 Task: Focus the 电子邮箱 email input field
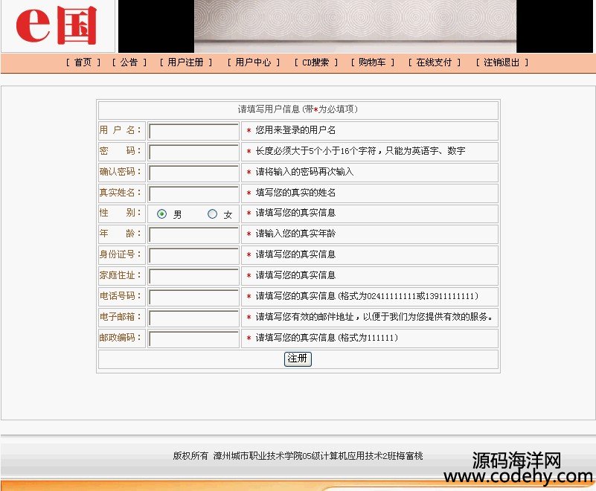[194, 318]
